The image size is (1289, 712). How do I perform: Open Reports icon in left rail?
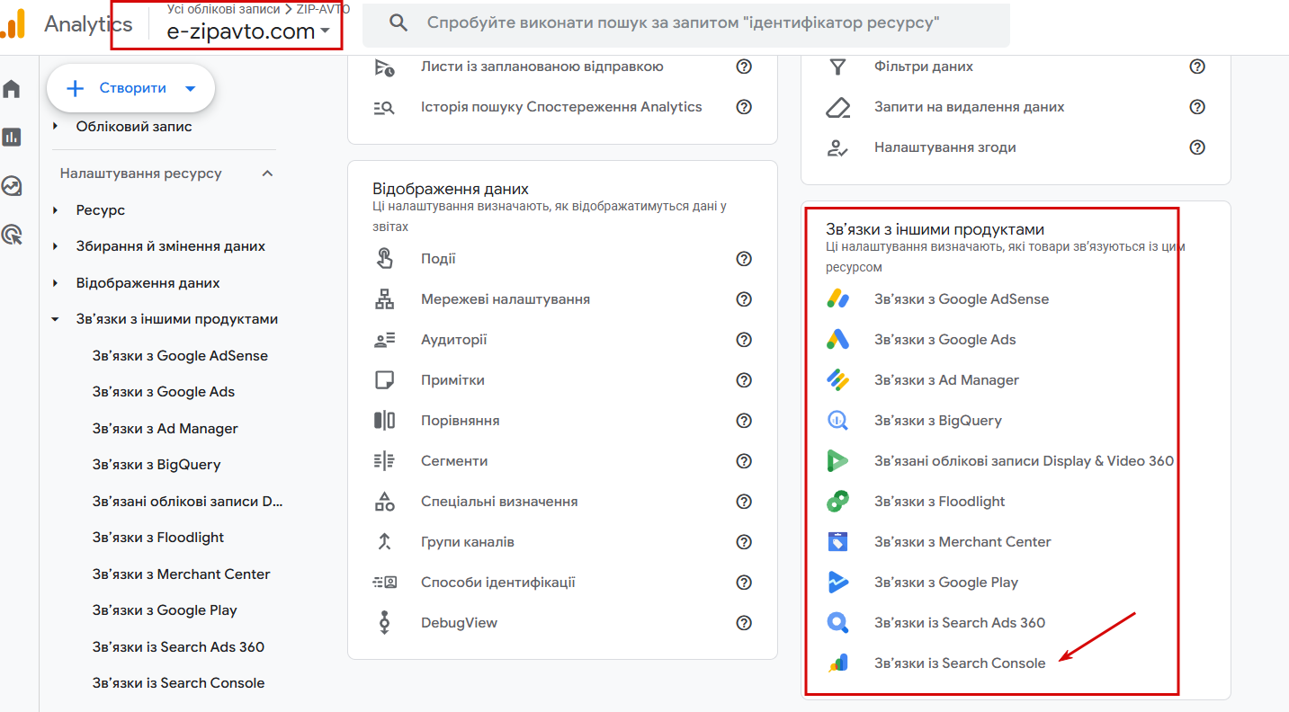(x=12, y=137)
